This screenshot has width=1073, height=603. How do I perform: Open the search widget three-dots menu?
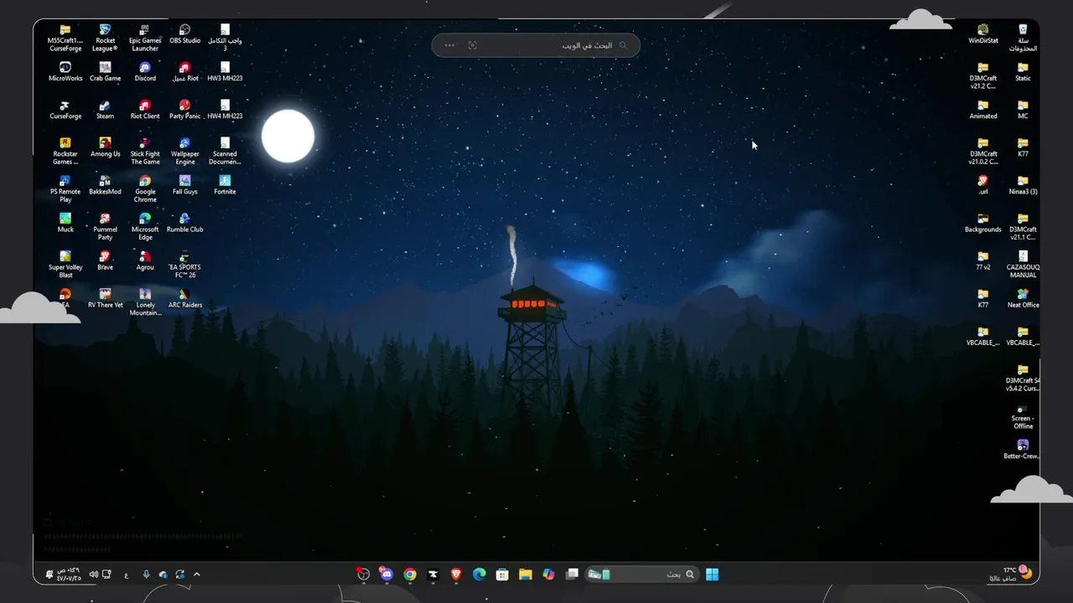[450, 45]
